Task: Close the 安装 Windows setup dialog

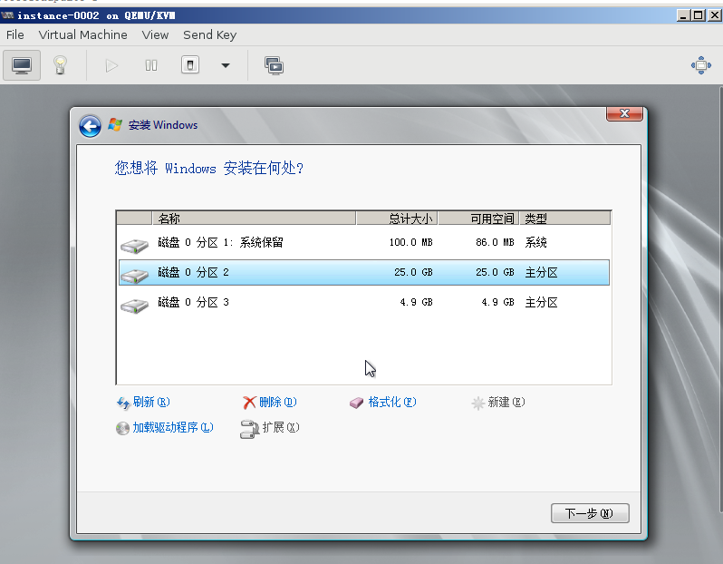Action: click(x=624, y=113)
